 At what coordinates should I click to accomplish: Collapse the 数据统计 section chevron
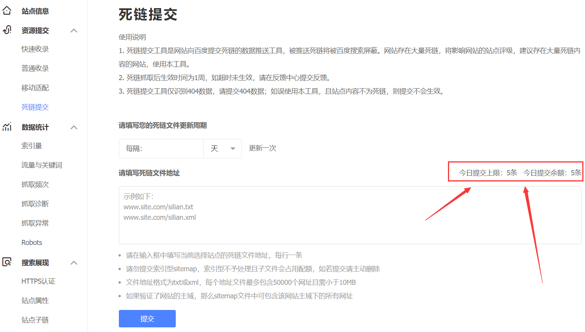(74, 127)
